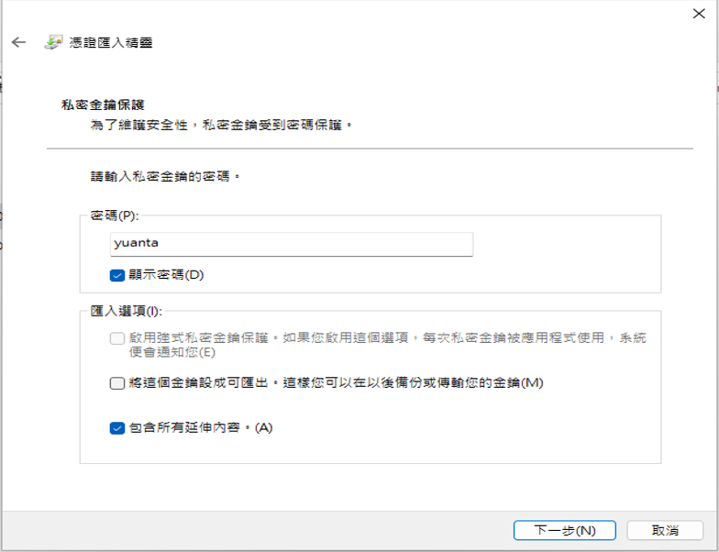
Task: Cancel the import with the 取消 button
Action: [665, 530]
